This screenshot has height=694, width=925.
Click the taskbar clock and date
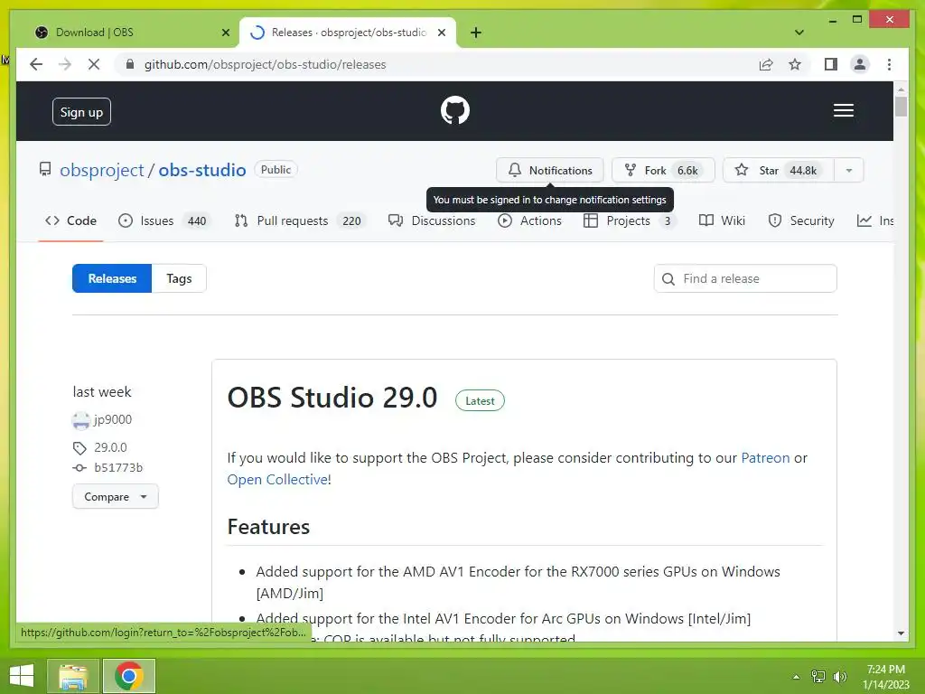[885, 677]
